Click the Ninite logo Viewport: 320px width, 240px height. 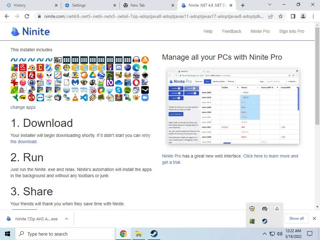pyautogui.click(x=30, y=32)
